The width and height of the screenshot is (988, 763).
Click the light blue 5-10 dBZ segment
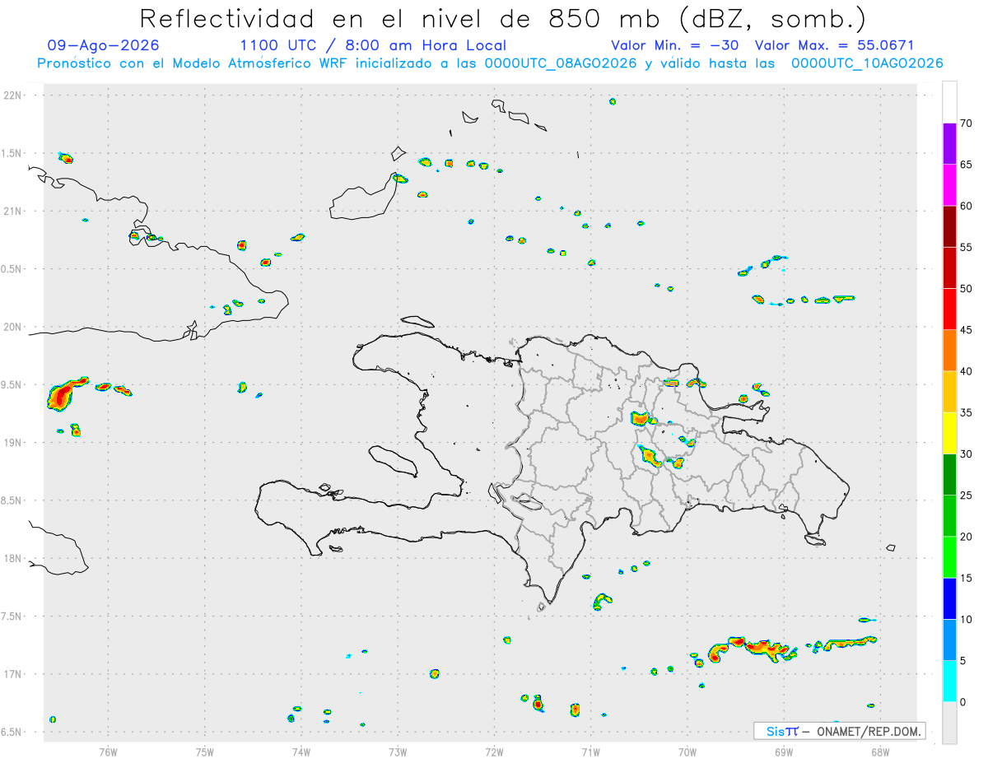(x=949, y=640)
